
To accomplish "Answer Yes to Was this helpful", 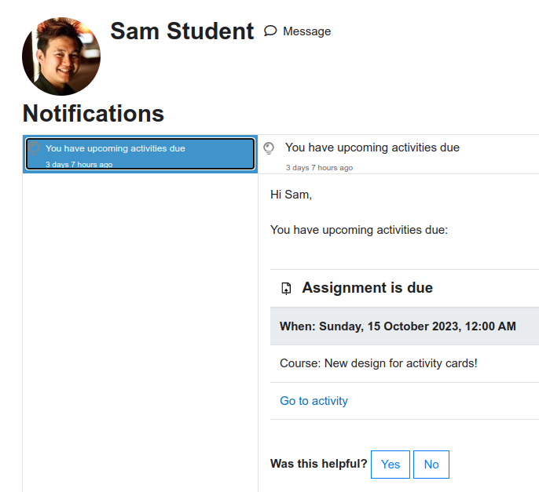I will click(390, 465).
